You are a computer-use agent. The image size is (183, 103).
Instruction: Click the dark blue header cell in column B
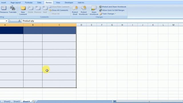pyautogui.click(x=33, y=30)
